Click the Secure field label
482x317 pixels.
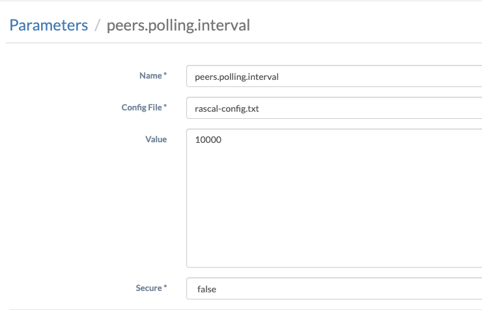(x=148, y=288)
